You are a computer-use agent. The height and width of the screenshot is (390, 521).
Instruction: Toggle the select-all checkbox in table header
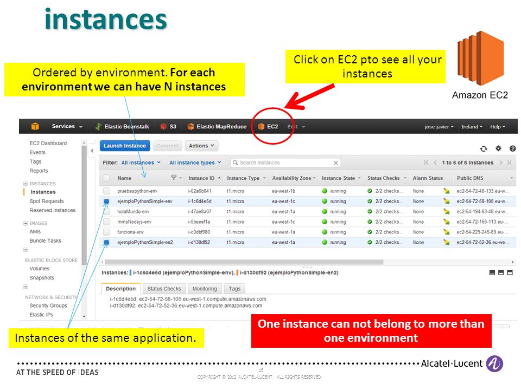coord(106,178)
